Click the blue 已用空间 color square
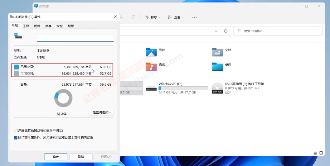Screen dimensions: 330x166 click(x=17, y=67)
